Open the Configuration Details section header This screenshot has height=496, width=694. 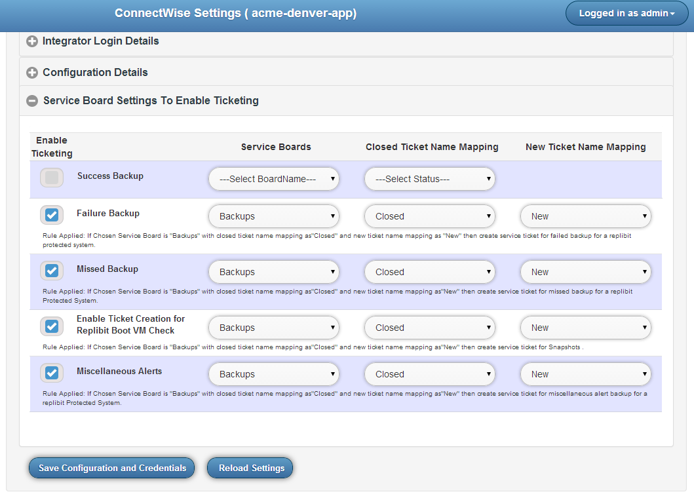pyautogui.click(x=346, y=73)
